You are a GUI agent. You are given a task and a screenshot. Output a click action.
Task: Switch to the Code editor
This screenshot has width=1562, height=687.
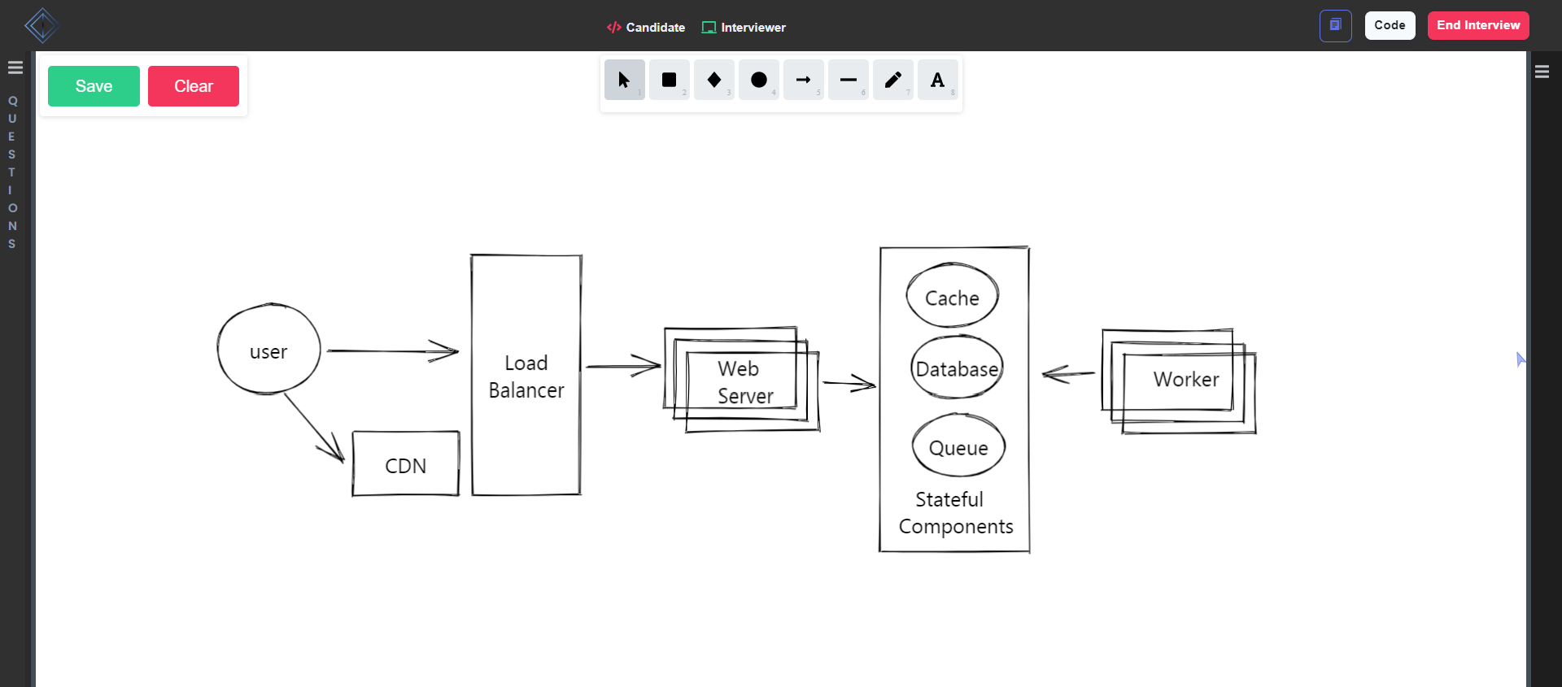tap(1390, 25)
